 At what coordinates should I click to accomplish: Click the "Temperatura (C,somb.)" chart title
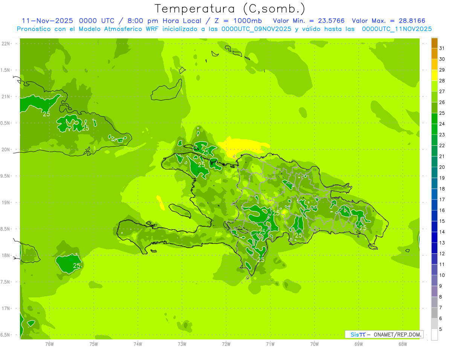[x=230, y=8]
